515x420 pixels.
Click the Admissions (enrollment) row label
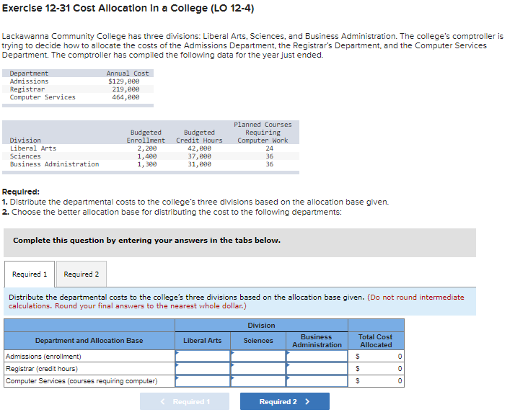tap(43, 357)
